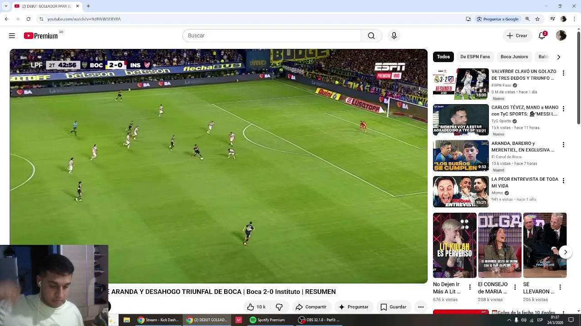Open El Canal de Boca channel
Viewport: 581px width, 326px height.
click(506, 157)
